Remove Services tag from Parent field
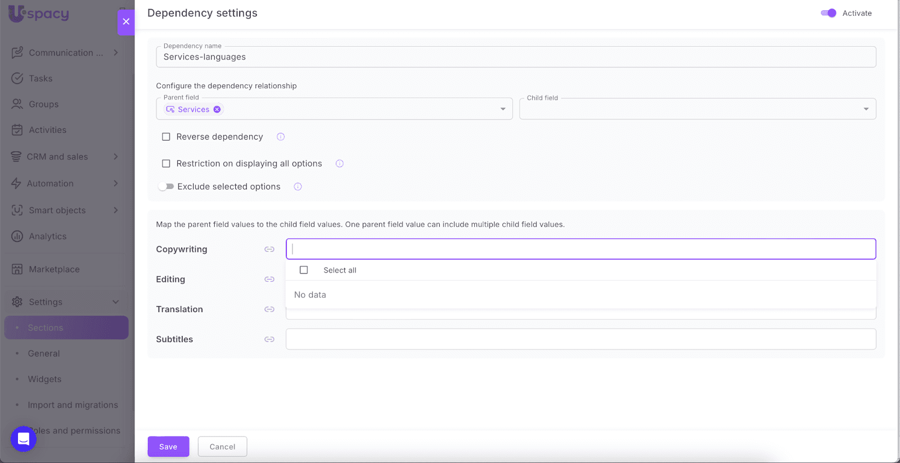 [x=217, y=109]
